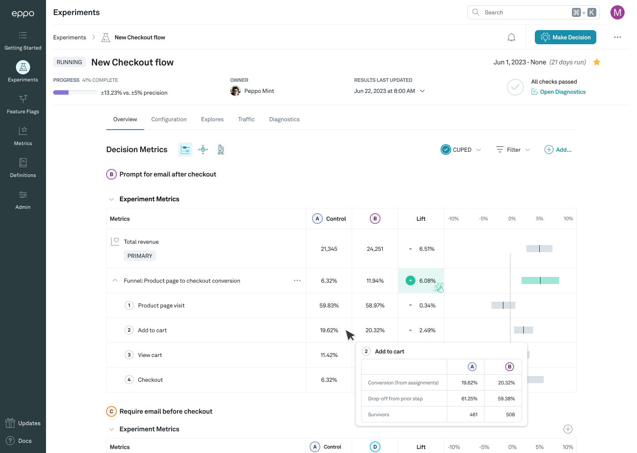The width and height of the screenshot is (637, 453).
Task: Click the flask icon in the breadcrumb
Action: (x=106, y=38)
